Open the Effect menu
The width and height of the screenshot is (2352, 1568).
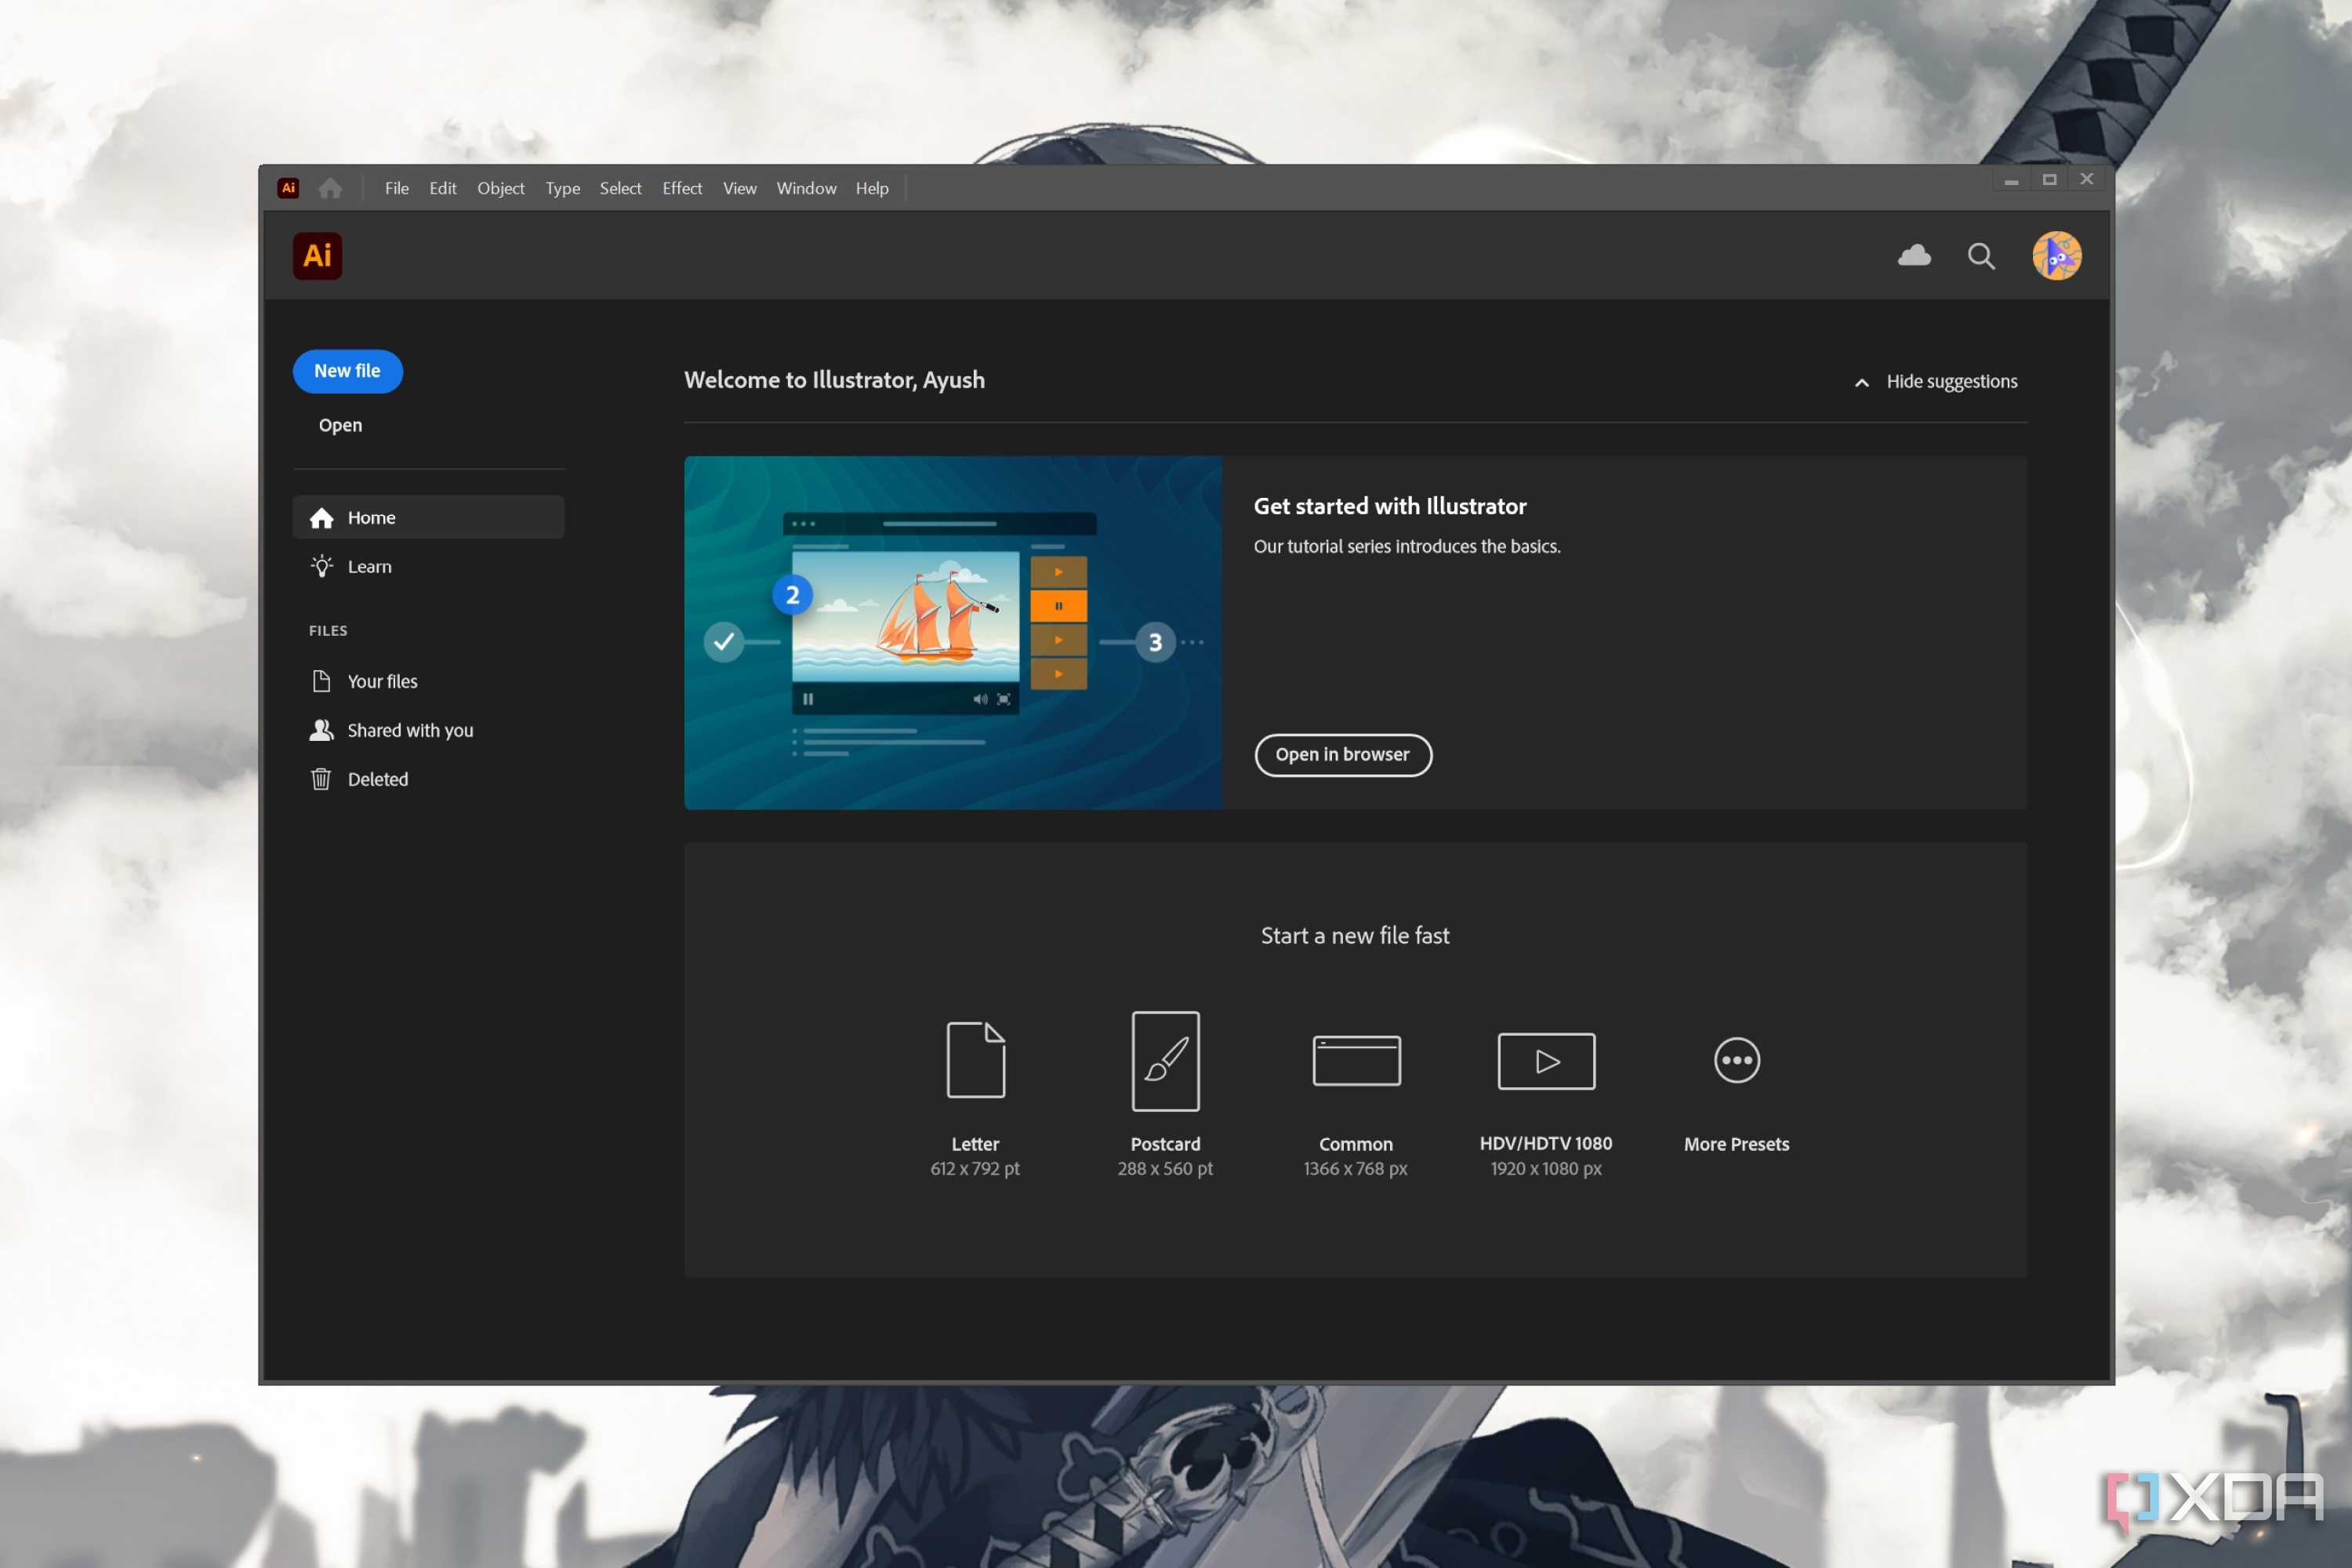point(682,188)
